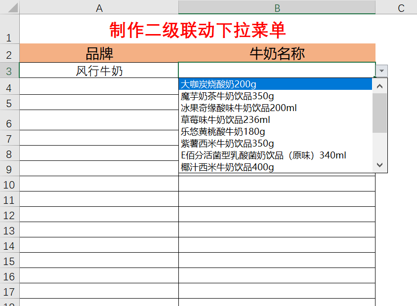Click the dropdown list scroll-up arrow

click(380, 86)
